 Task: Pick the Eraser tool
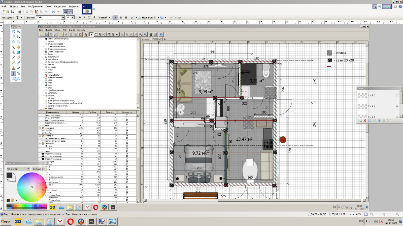coord(19,58)
